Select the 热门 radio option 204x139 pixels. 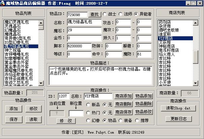click(x=88, y=112)
